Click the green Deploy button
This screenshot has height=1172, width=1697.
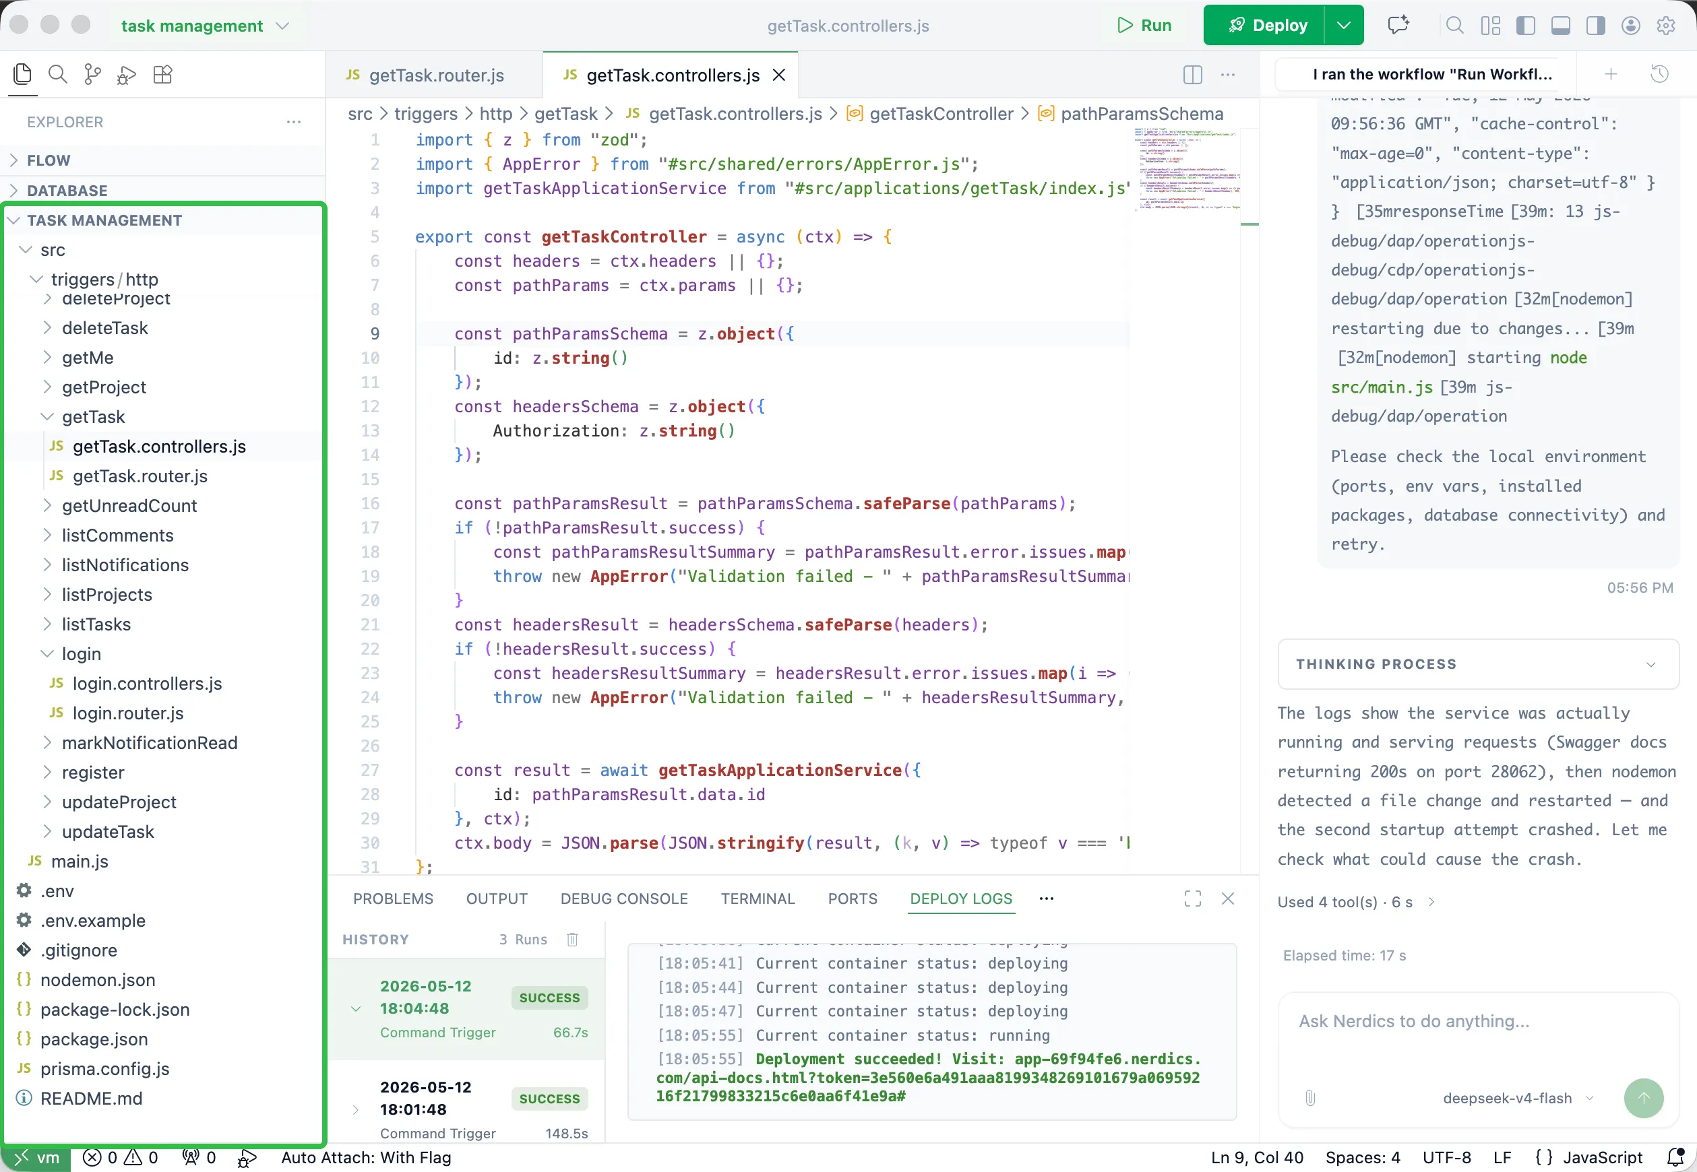click(1264, 25)
